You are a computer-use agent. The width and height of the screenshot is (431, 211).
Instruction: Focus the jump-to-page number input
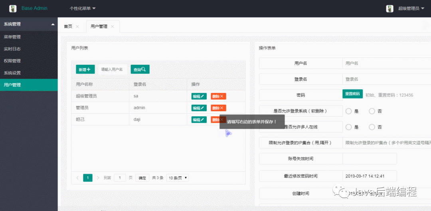point(120,178)
